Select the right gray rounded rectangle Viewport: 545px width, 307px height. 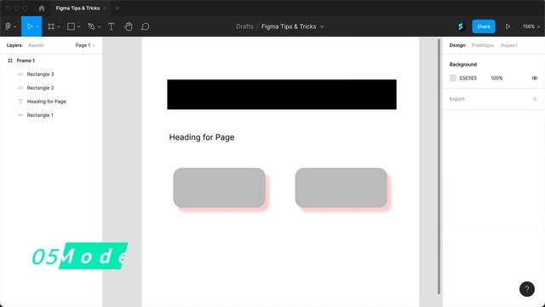(341, 188)
